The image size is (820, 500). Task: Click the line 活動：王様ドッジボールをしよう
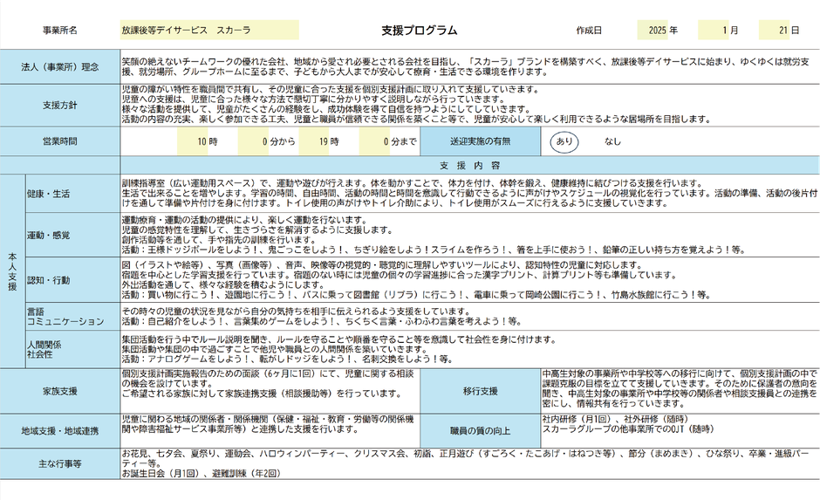coord(434,250)
